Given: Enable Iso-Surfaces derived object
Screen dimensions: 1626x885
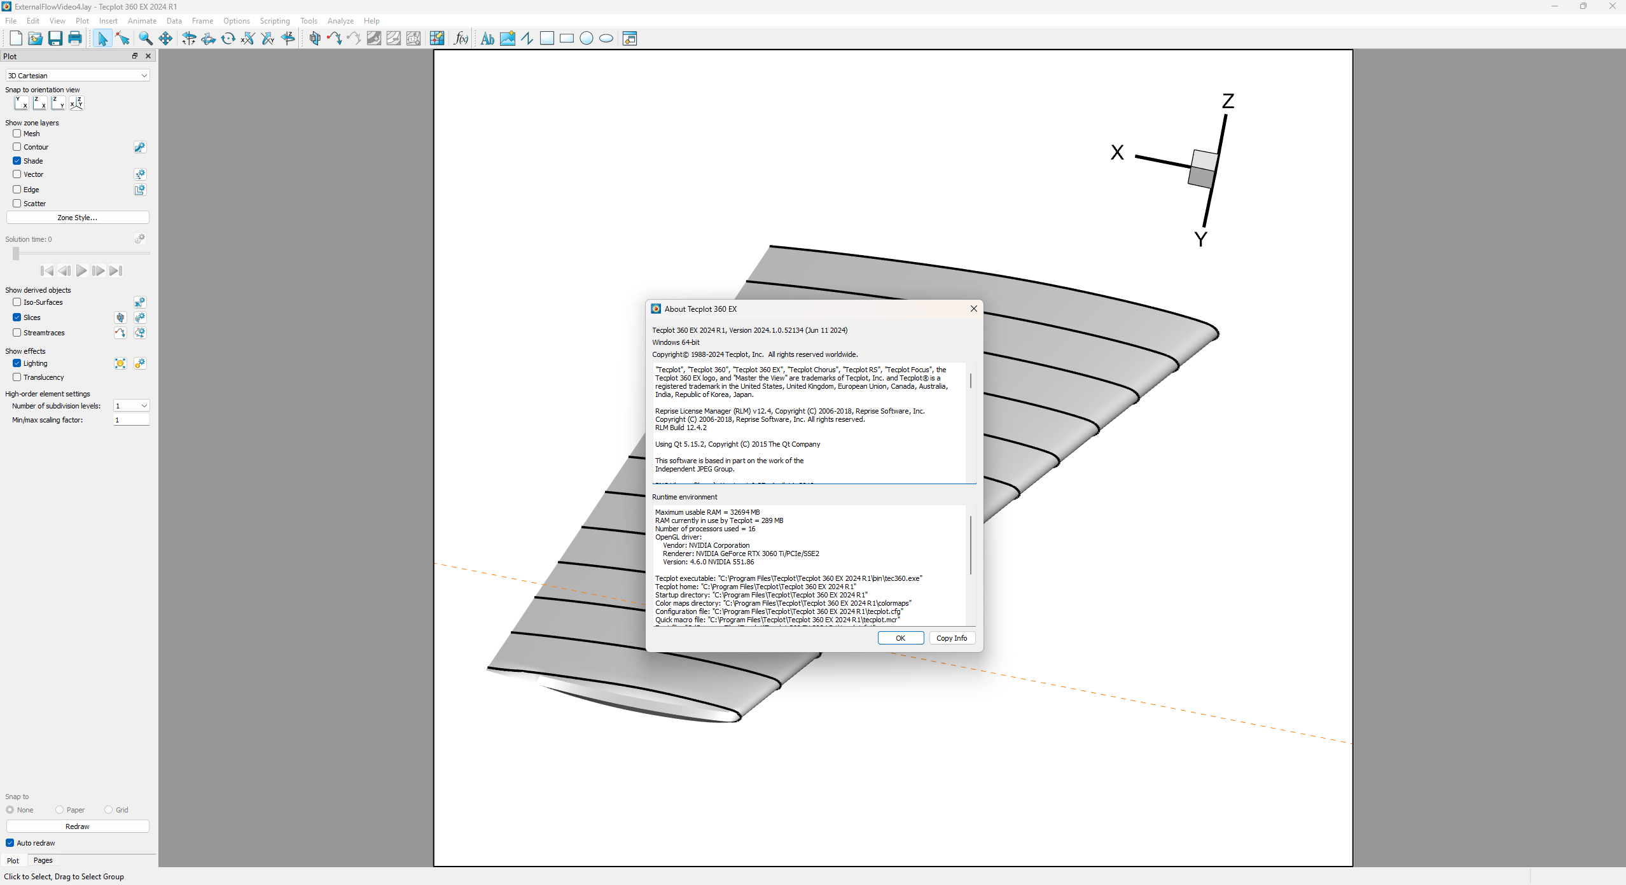Looking at the screenshot, I should [17, 302].
